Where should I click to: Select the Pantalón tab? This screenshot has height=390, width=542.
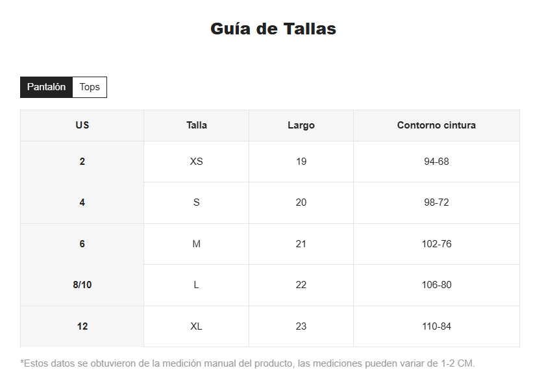(x=46, y=87)
